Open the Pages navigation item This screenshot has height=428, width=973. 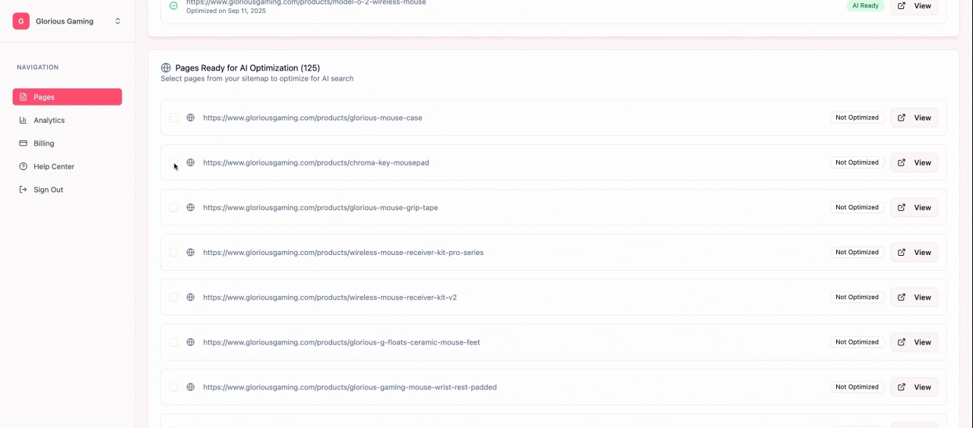(67, 97)
